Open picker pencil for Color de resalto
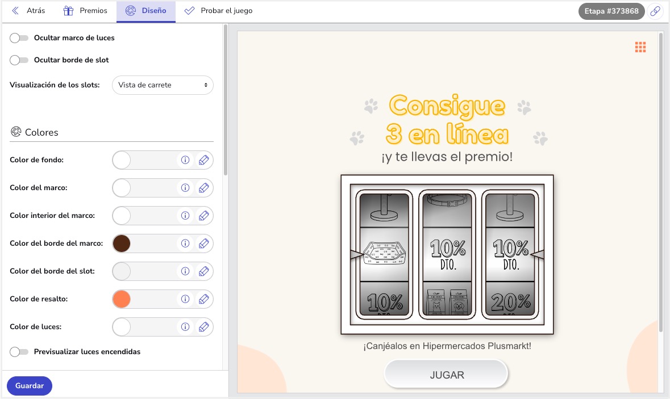670x399 pixels. point(204,299)
